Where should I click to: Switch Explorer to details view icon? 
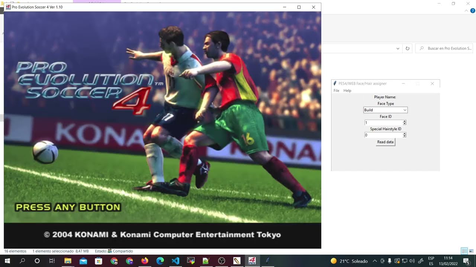(x=464, y=251)
